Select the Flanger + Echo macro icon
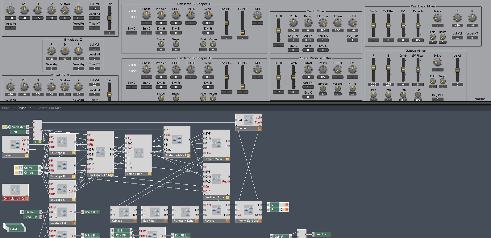This screenshot has height=238, width=491. pyautogui.click(x=185, y=212)
